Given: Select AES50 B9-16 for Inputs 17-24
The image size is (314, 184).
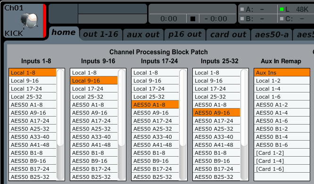Looking at the screenshot, I should pyautogui.click(x=155, y=161).
